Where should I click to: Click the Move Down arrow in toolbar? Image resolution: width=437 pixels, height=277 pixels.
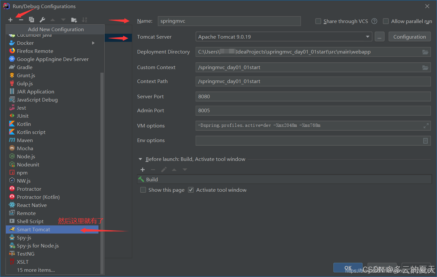pos(63,20)
